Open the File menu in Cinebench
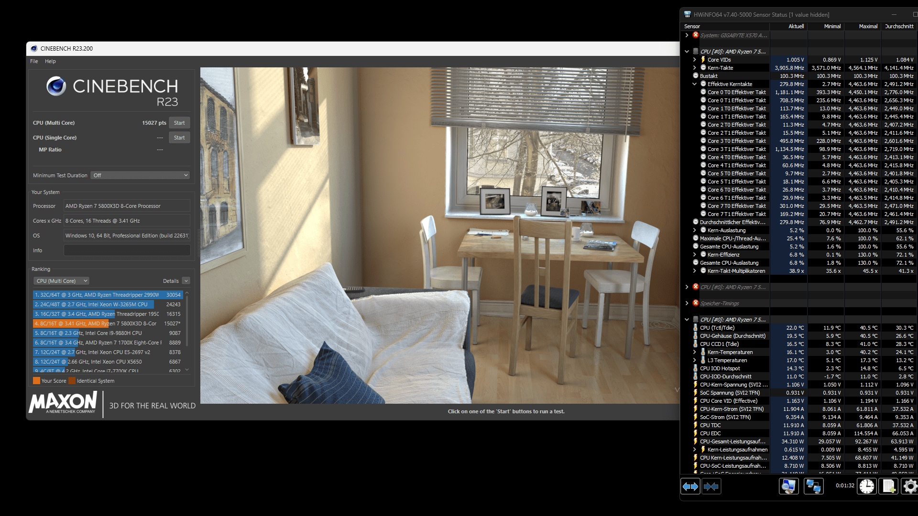This screenshot has height=516, width=918. [x=34, y=61]
